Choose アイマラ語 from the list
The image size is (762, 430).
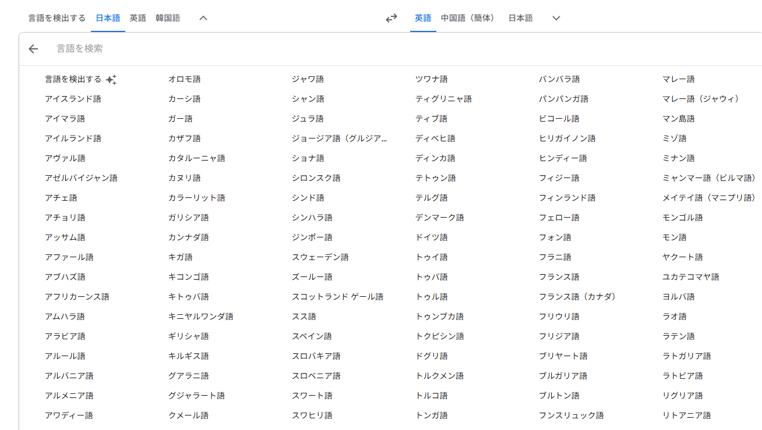tap(65, 119)
